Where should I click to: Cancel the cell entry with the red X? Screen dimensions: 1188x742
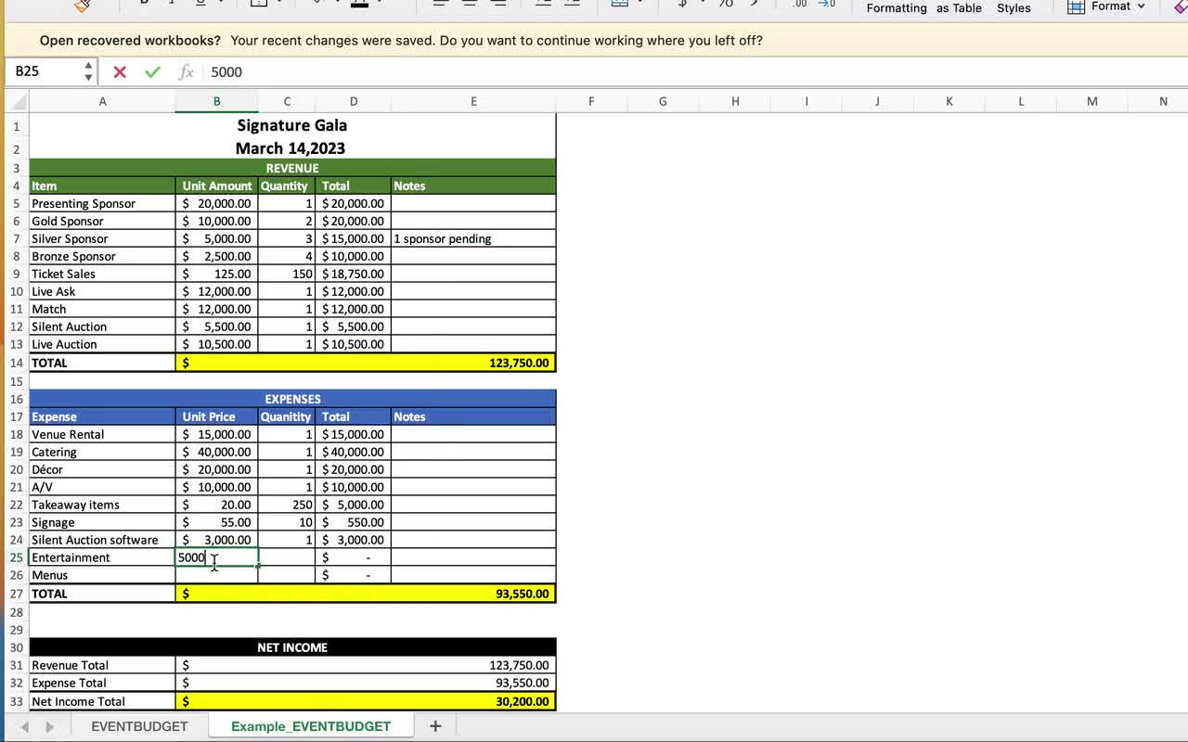pyautogui.click(x=120, y=71)
